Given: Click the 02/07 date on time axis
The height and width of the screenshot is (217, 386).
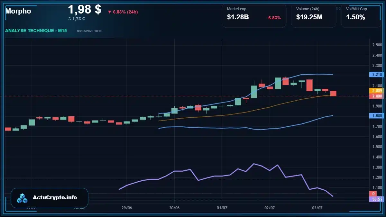Looking at the screenshot, I should (x=270, y=208).
